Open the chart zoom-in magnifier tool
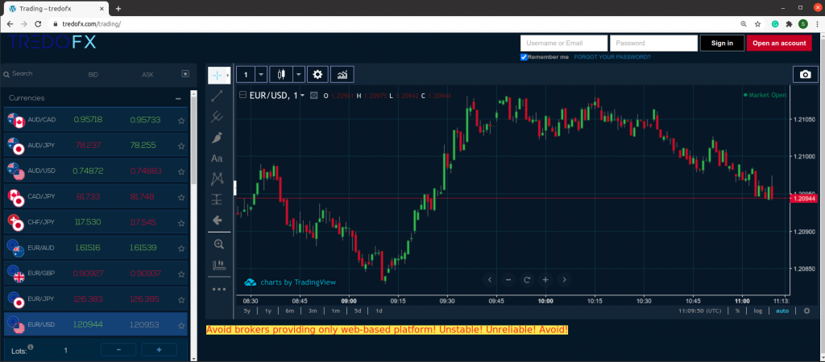The image size is (825, 362). pyautogui.click(x=217, y=243)
